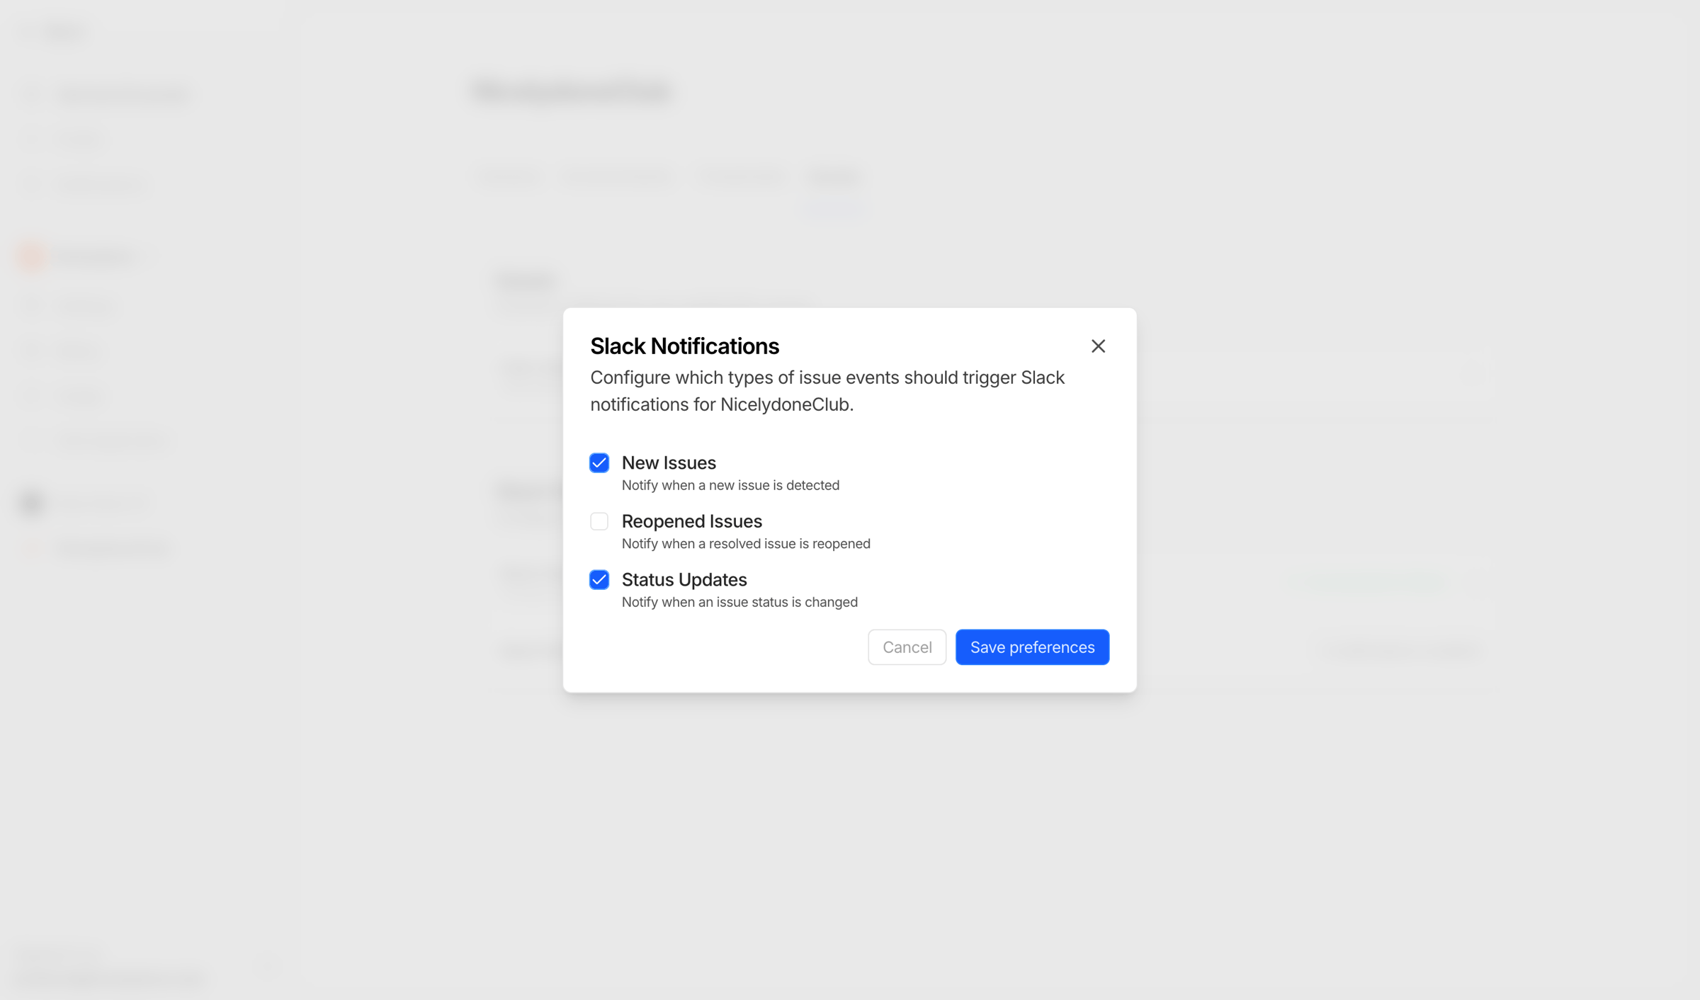The height and width of the screenshot is (1000, 1700).
Task: Select the blurred active tab behind the dialog
Action: coord(834,177)
